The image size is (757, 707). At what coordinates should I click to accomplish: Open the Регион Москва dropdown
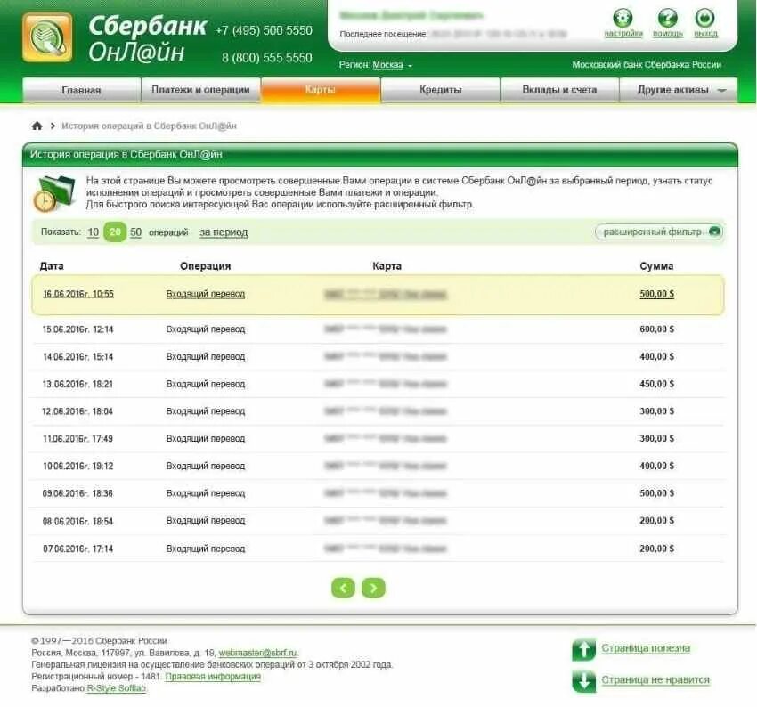(x=392, y=65)
